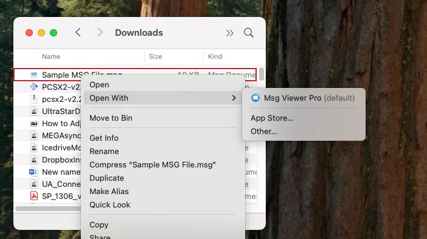Choose Move to Bin
This screenshot has width=427, height=239.
[111, 118]
